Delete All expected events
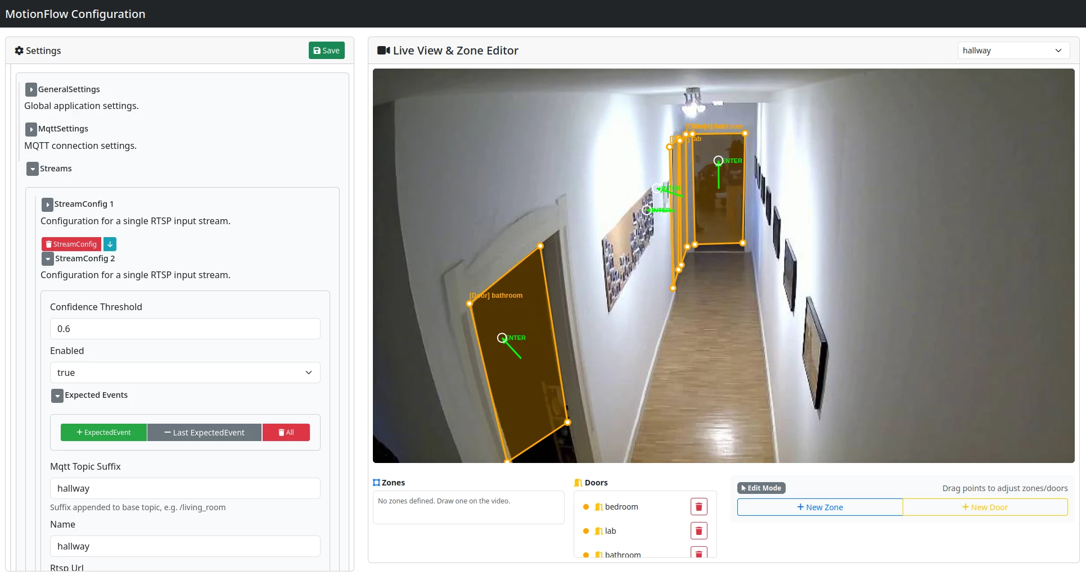1086x572 pixels. pyautogui.click(x=286, y=433)
